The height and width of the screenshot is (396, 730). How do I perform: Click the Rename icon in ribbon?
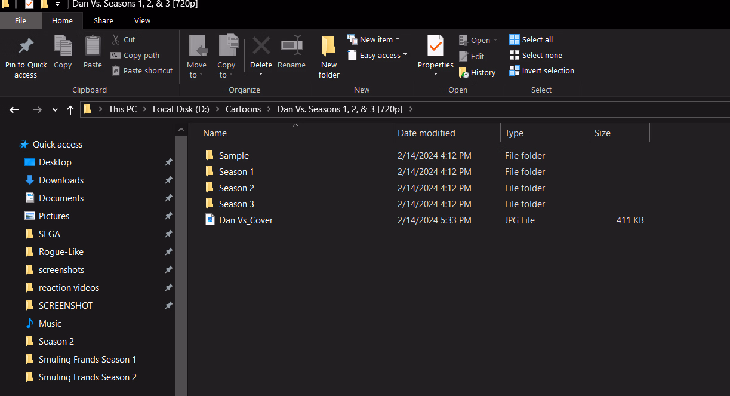291,47
